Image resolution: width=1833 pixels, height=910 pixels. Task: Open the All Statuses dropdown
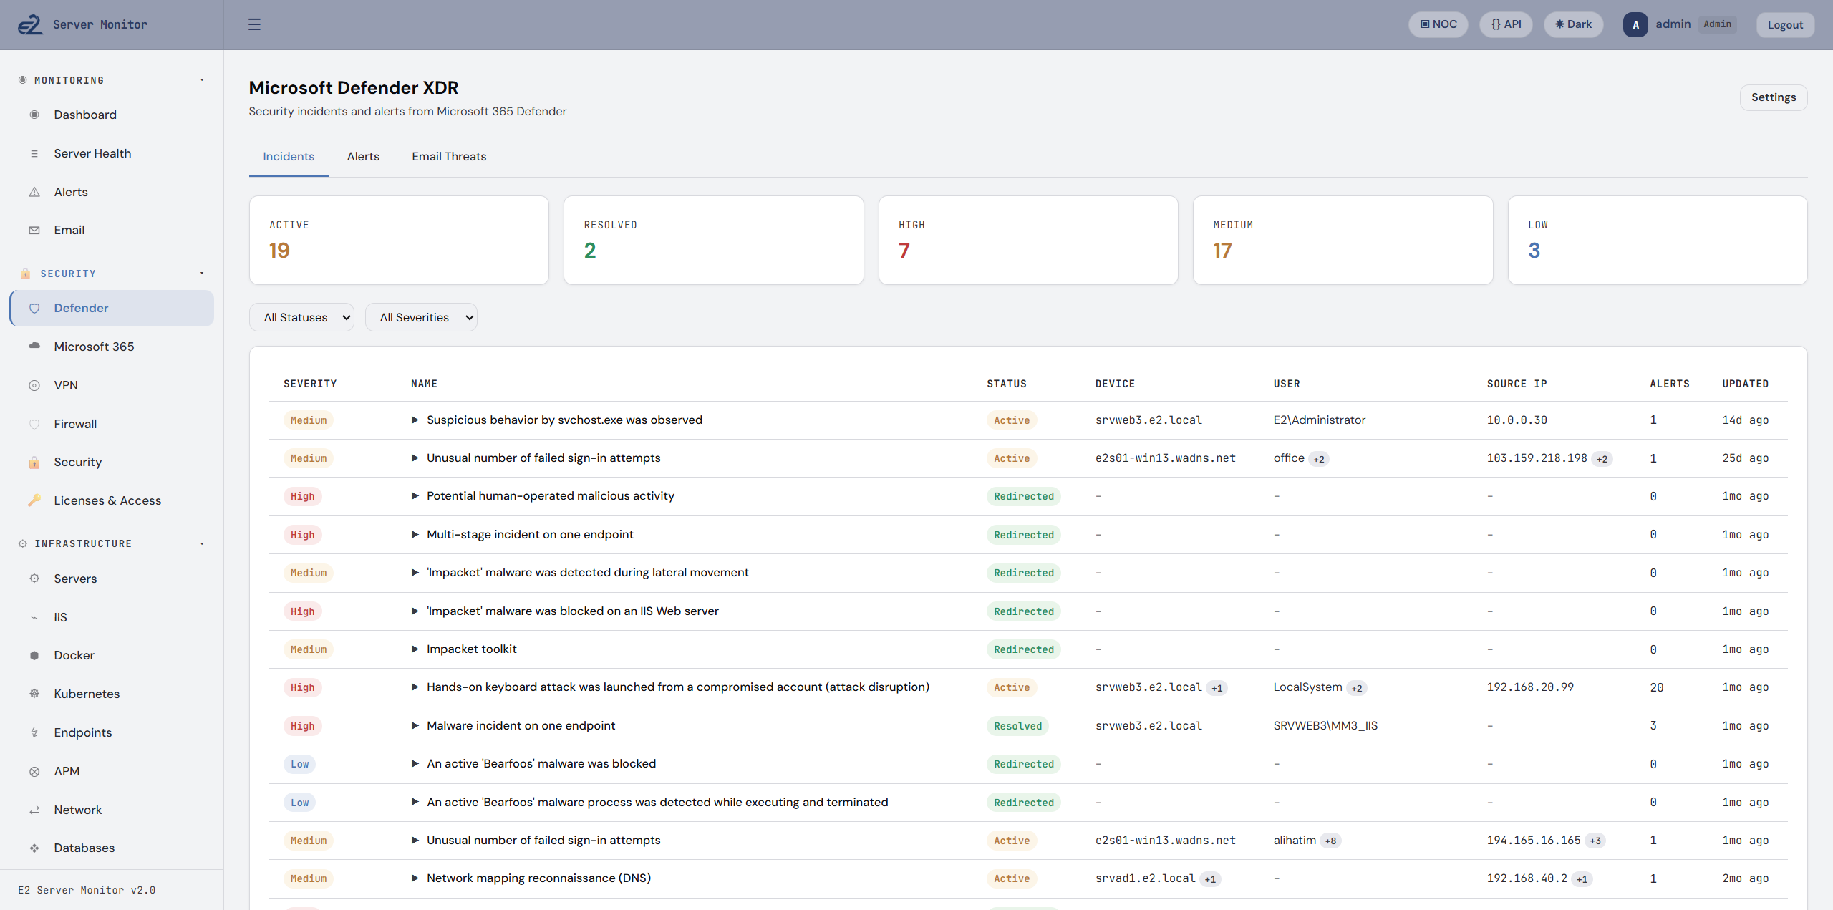[x=301, y=316]
